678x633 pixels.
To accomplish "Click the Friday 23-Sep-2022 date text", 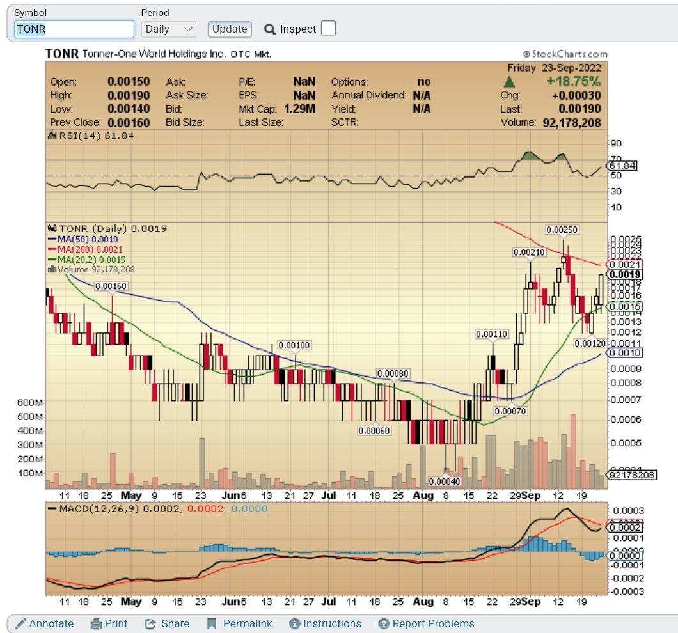I will click(554, 68).
